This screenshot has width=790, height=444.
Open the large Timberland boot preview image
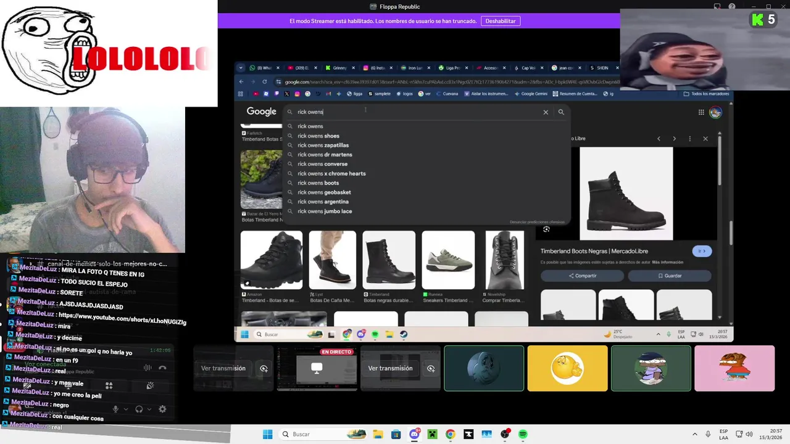626,193
